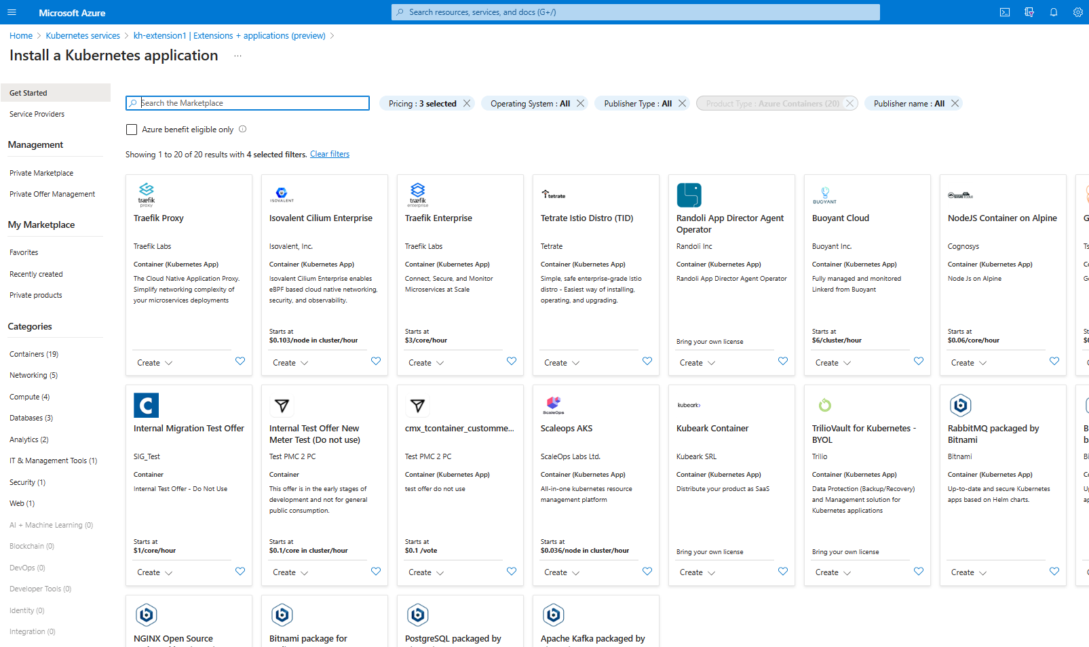Click the Scaleops AKS logo

[554, 405]
